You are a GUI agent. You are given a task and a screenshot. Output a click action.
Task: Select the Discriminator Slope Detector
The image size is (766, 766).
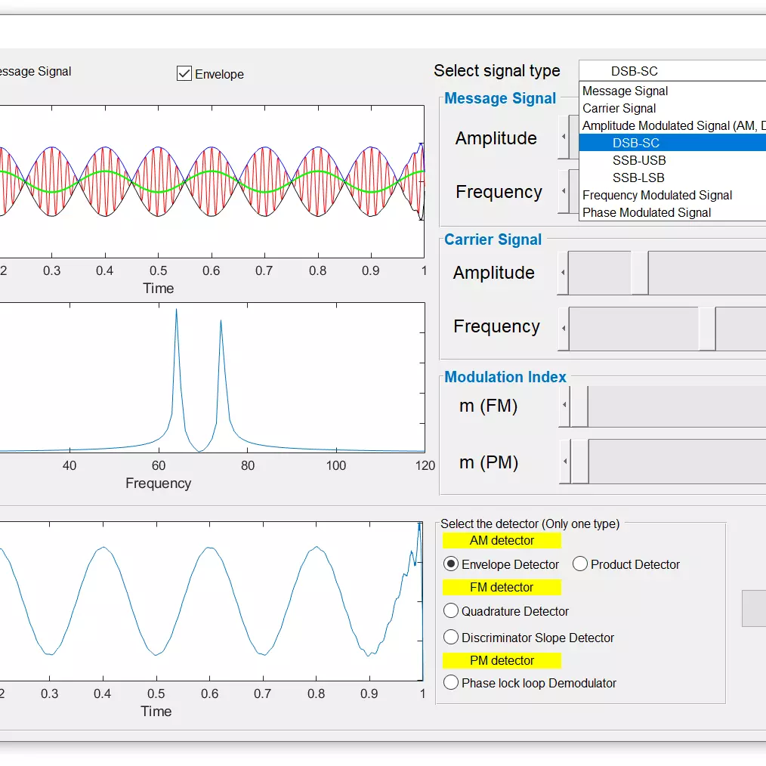coord(451,637)
